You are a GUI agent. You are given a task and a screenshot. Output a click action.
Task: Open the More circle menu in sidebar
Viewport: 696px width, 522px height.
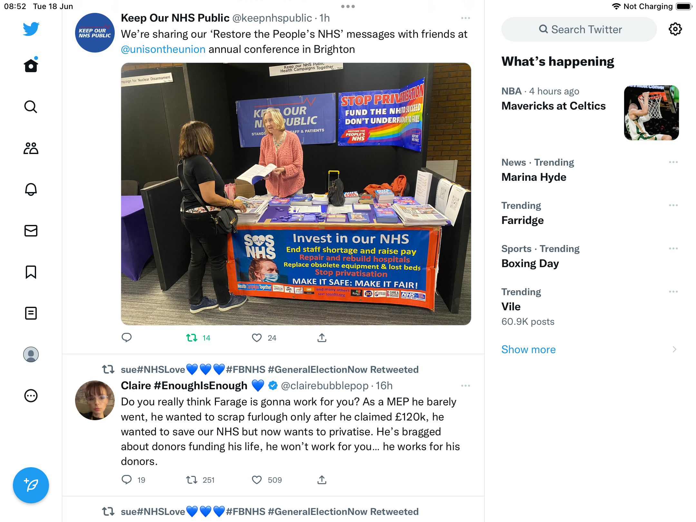click(x=31, y=396)
